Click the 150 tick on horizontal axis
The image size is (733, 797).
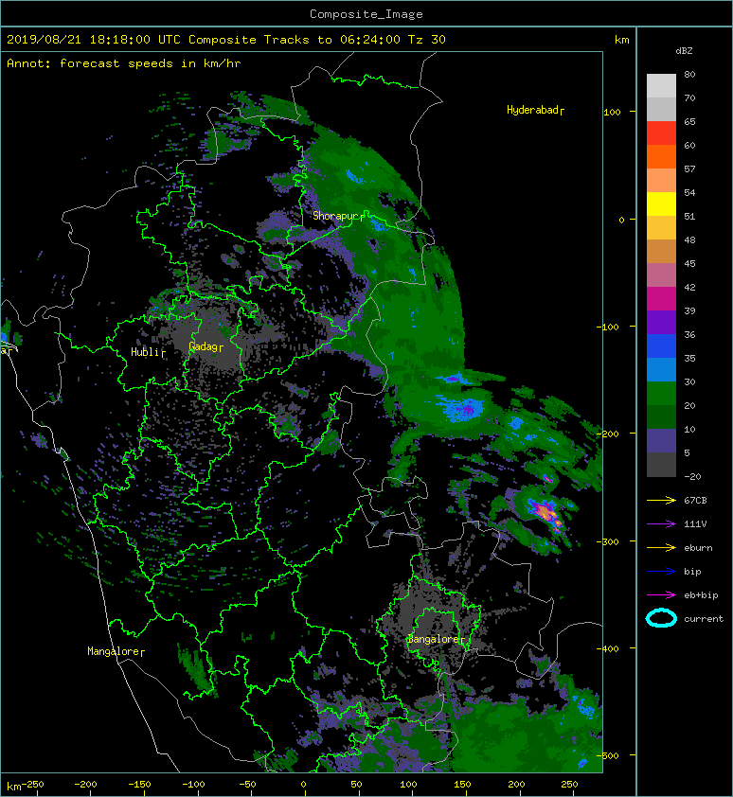(x=462, y=785)
